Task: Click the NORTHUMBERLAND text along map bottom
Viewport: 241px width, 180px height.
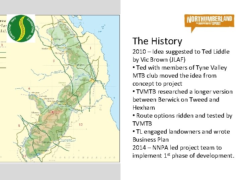Action: [x=85, y=157]
